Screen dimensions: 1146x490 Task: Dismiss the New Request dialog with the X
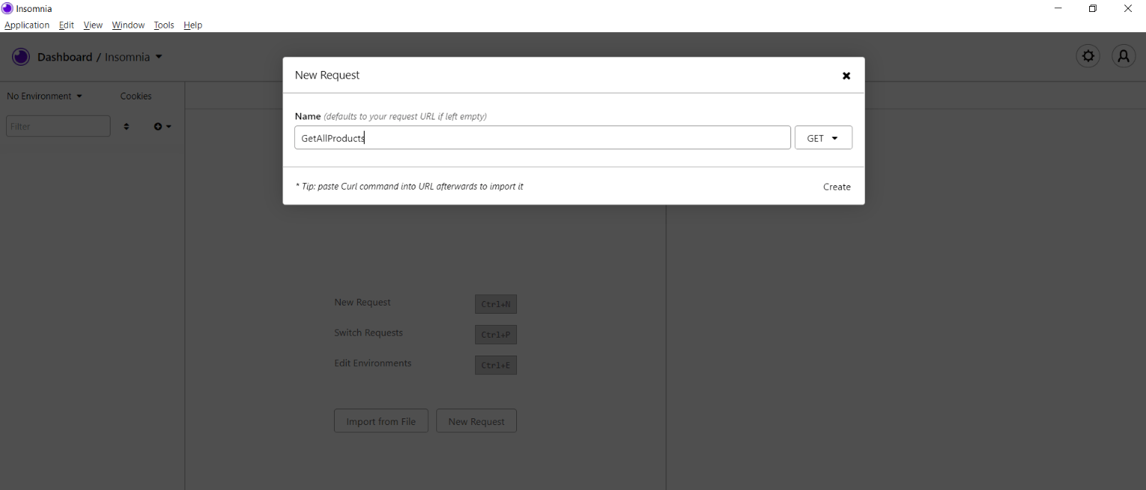coord(846,75)
